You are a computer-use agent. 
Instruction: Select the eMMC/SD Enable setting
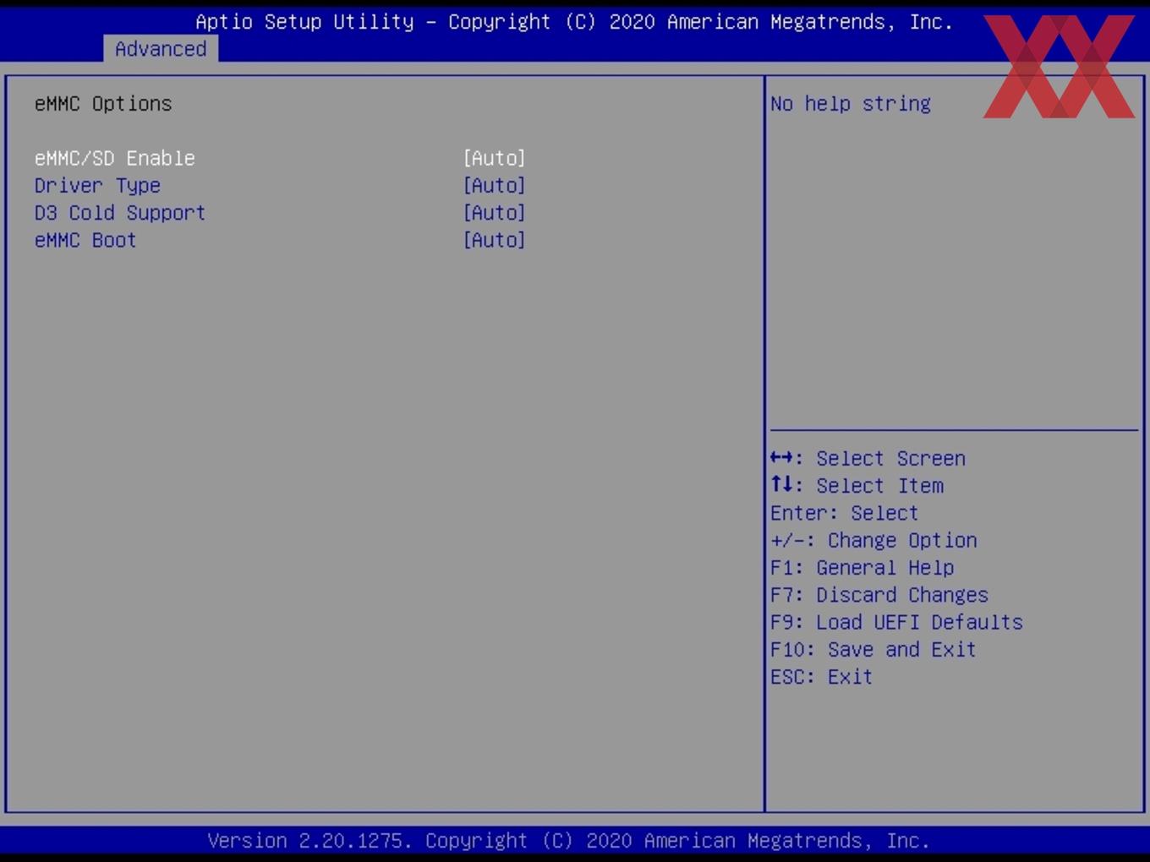tap(114, 158)
